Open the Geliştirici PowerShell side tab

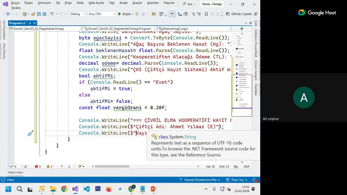pyautogui.click(x=256, y=43)
